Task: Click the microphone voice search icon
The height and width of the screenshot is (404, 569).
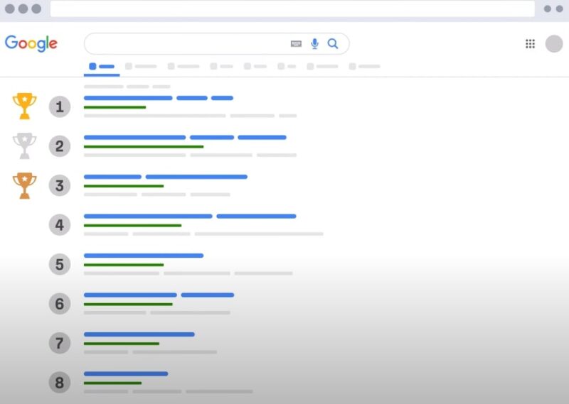Action: click(x=314, y=44)
